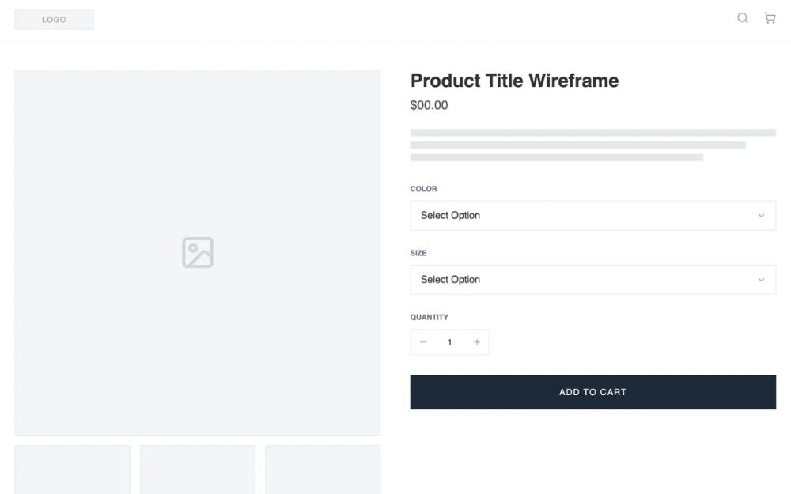Screen dimensions: 791x494
Task: Click the plus icon to increase quantity
Action: pos(476,341)
